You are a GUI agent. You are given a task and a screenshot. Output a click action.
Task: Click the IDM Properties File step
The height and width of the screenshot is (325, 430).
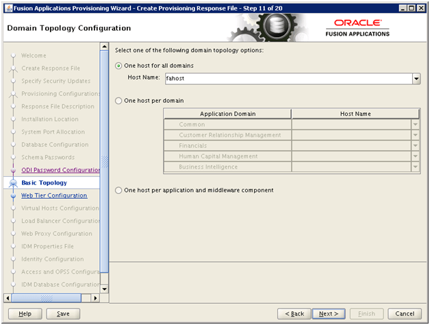click(47, 246)
